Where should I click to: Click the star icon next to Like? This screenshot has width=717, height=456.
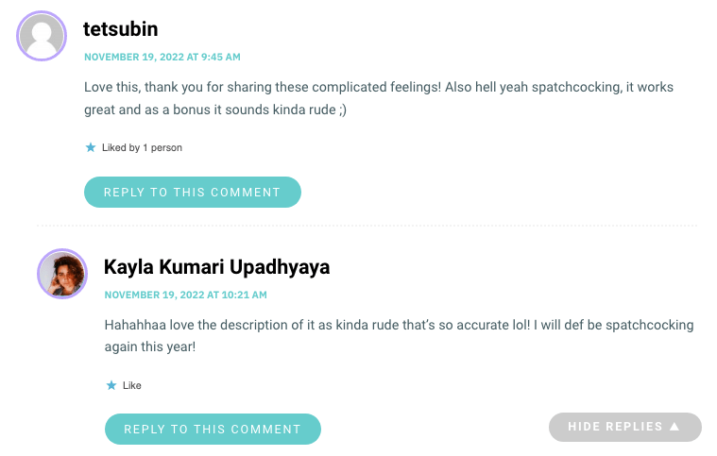111,385
